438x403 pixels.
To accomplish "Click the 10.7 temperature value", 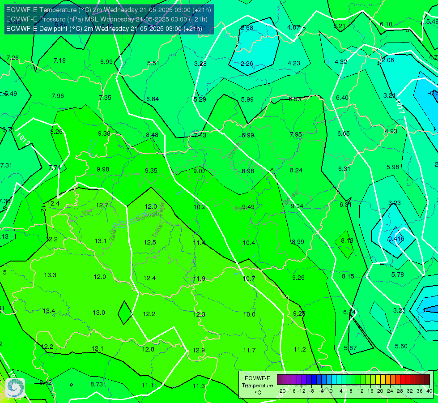I will [x=249, y=278].
